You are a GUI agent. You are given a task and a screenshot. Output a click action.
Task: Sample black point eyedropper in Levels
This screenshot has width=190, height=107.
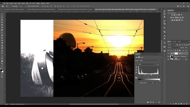pos(136,67)
